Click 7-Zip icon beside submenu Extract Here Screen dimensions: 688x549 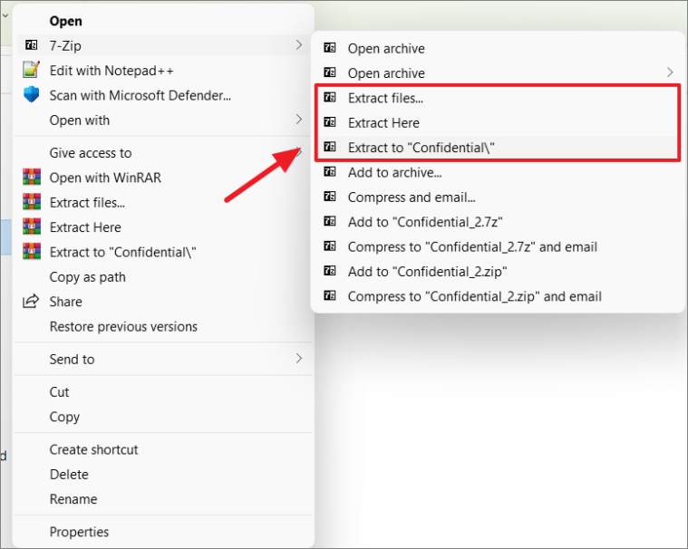[330, 122]
